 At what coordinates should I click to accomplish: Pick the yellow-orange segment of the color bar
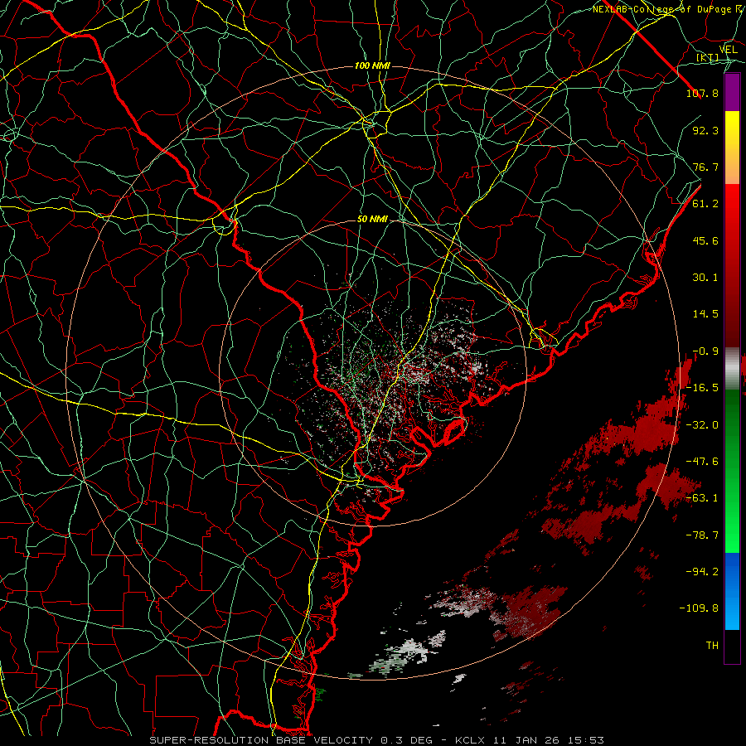pos(732,148)
